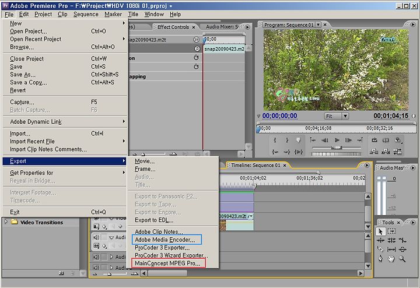Select the Slip tool

(391, 250)
